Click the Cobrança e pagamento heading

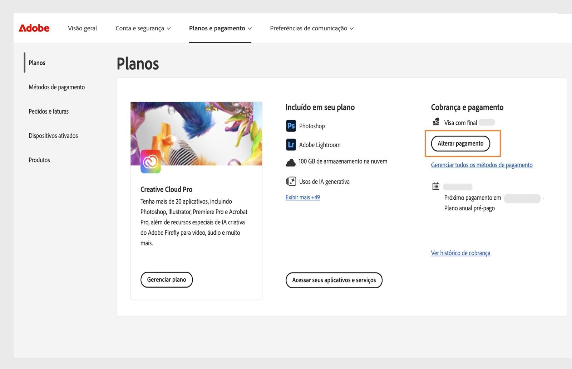pos(467,107)
